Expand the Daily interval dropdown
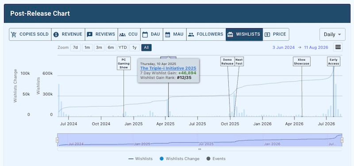The image size is (354, 166). pos(332,34)
